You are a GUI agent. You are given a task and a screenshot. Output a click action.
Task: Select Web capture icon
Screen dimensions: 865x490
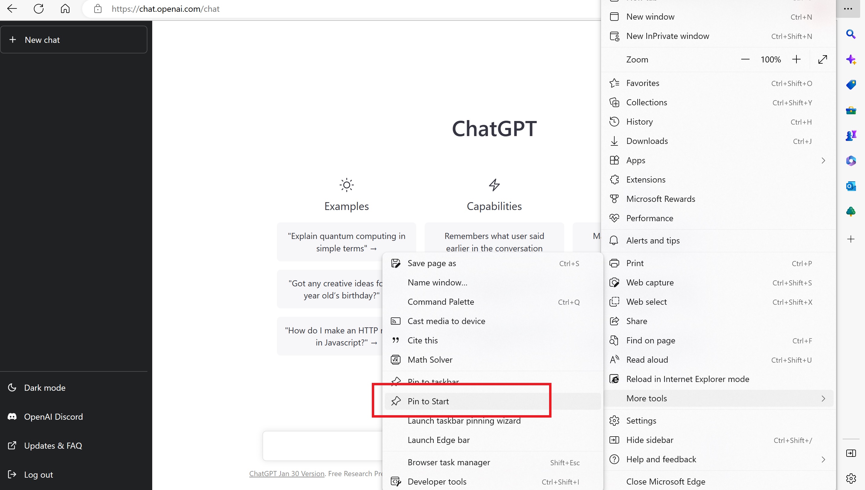615,282
